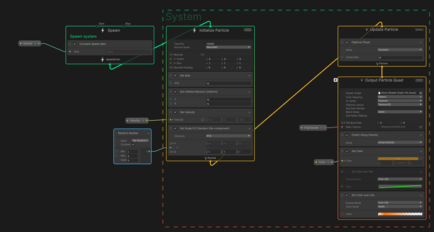Viewport: 434px width, 232px height.
Task: Click the Spawn Start flow port
Action: 97,26
